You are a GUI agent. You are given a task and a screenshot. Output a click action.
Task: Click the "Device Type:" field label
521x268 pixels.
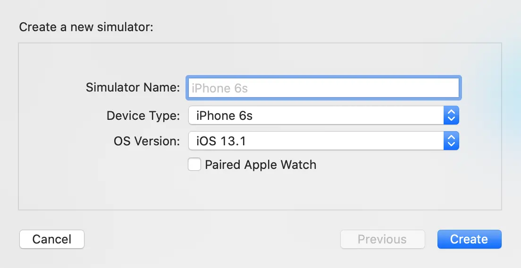[x=143, y=116]
